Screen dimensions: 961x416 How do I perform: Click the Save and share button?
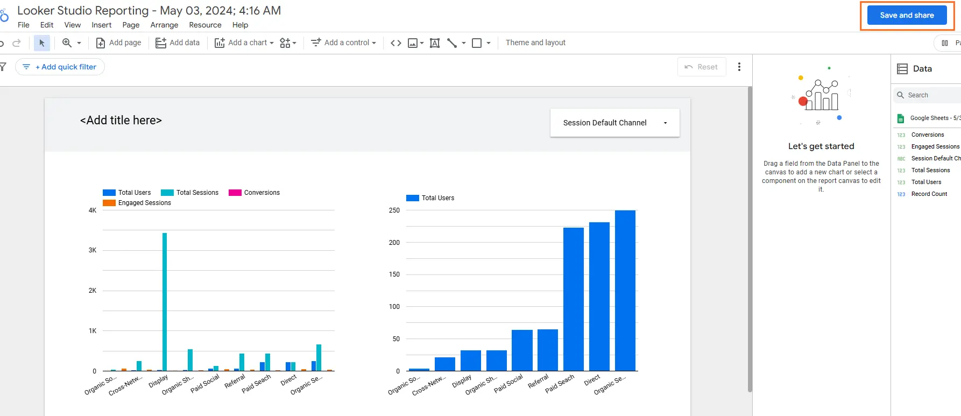[x=907, y=15]
